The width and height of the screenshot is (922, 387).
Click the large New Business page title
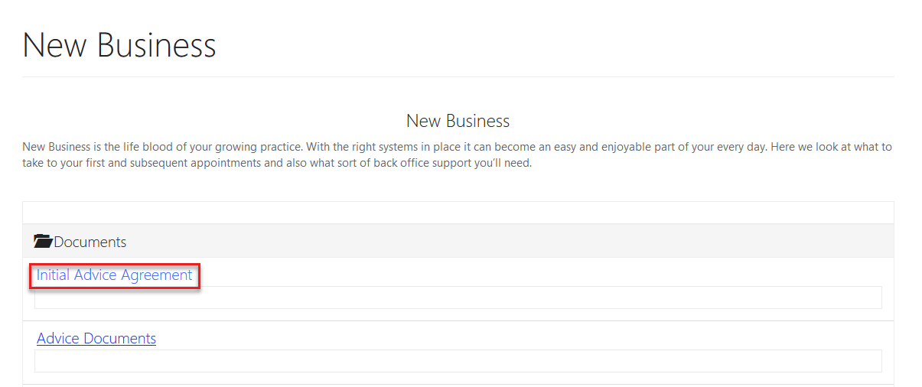pyautogui.click(x=119, y=45)
